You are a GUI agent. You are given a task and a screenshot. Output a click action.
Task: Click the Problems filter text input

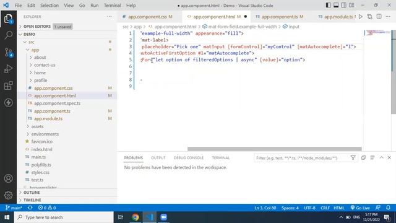click(x=302, y=158)
